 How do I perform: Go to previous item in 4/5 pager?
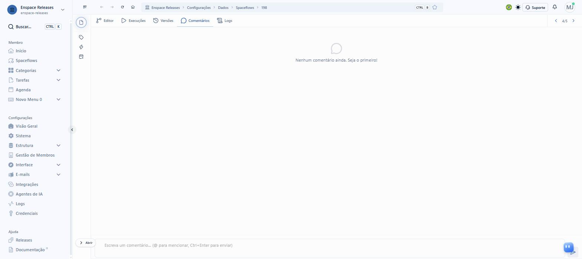(556, 21)
